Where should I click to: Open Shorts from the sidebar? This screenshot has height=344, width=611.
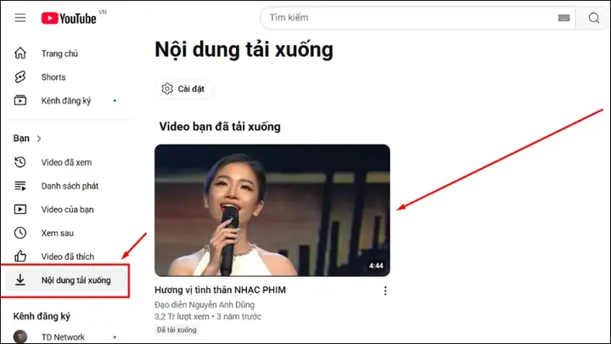(x=53, y=77)
